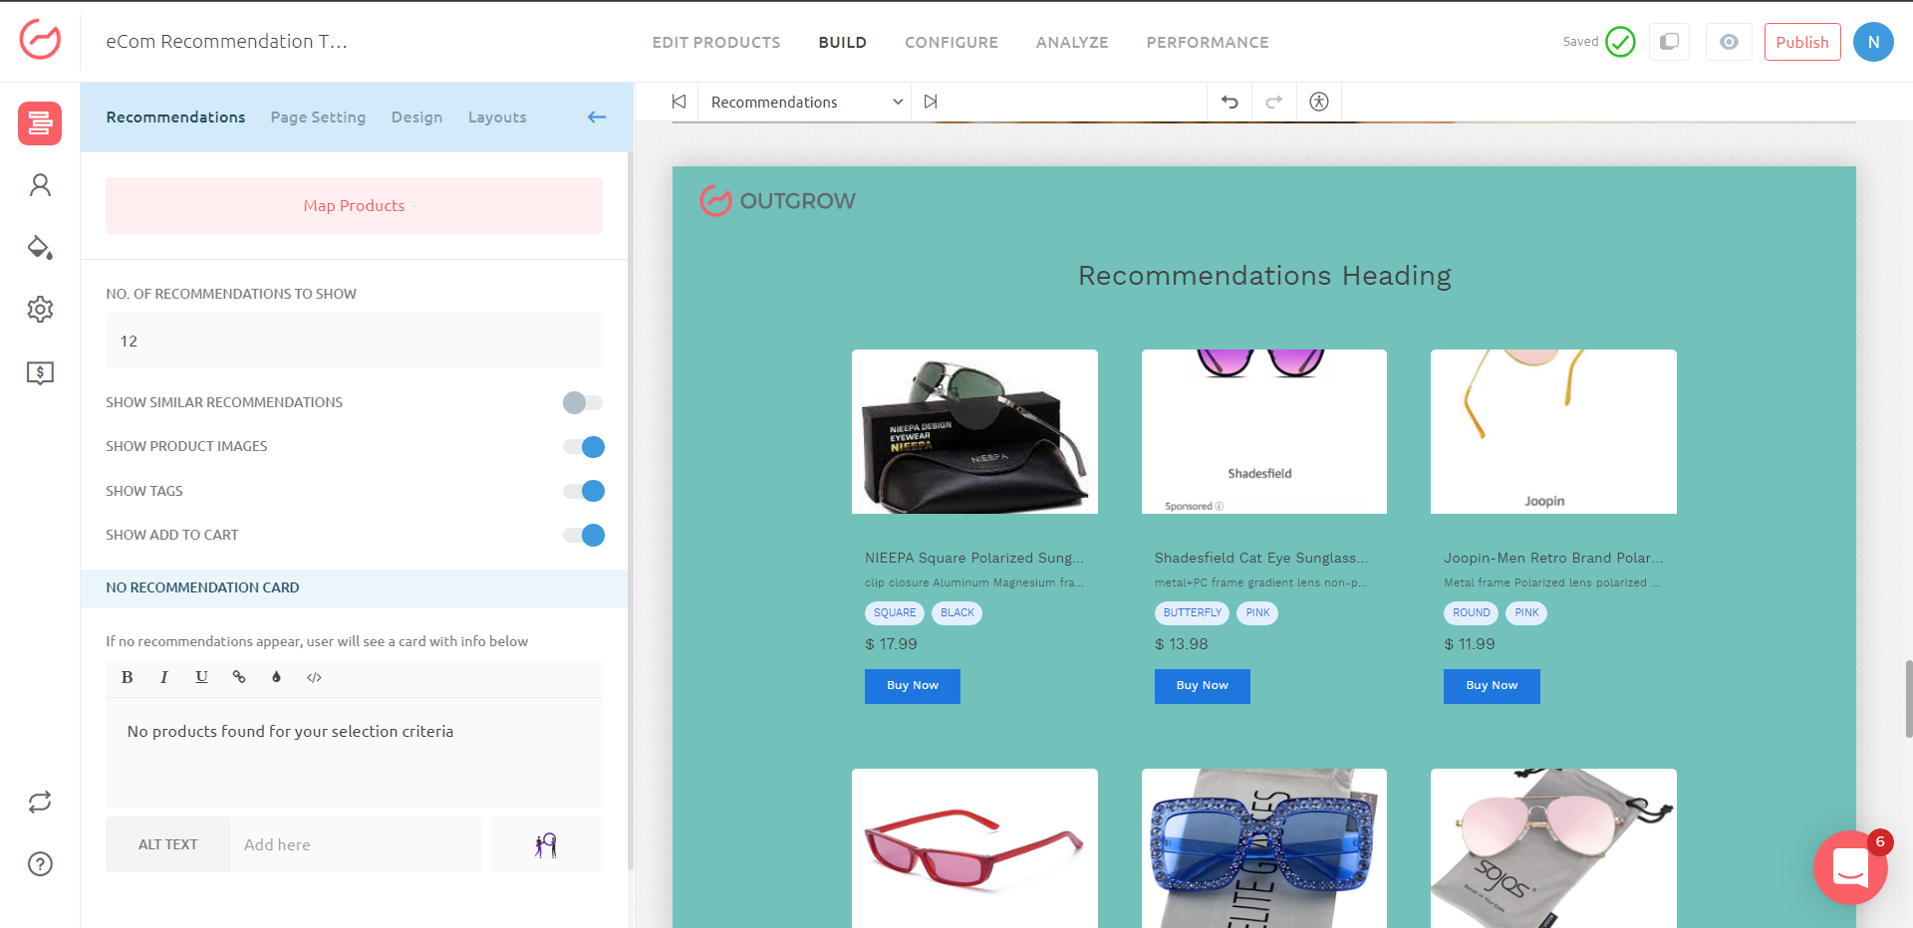
Task: Click the red sunglasses product image
Action: coord(974,848)
